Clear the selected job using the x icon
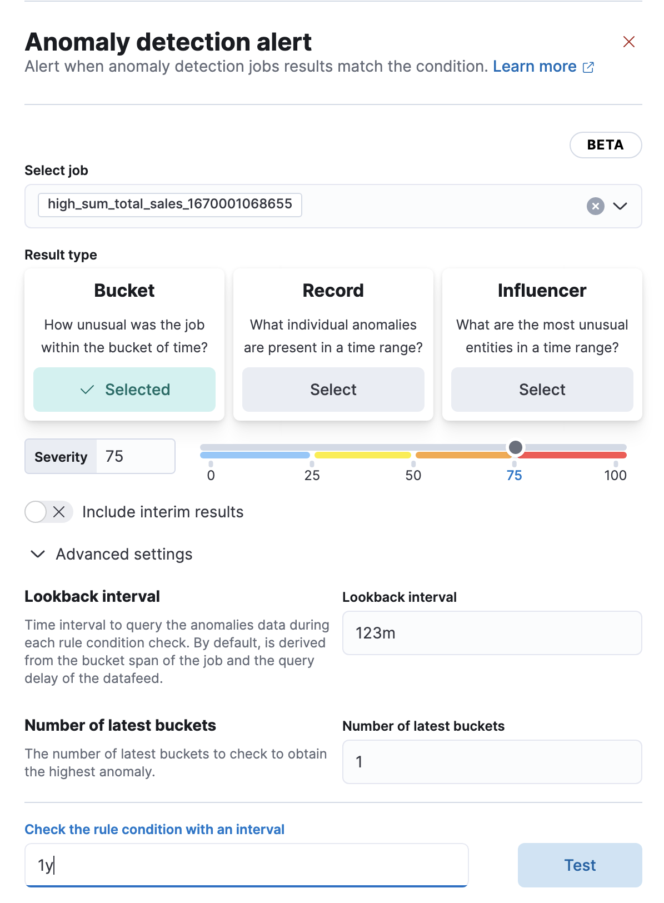Screen dimensions: 664x903 coord(595,206)
